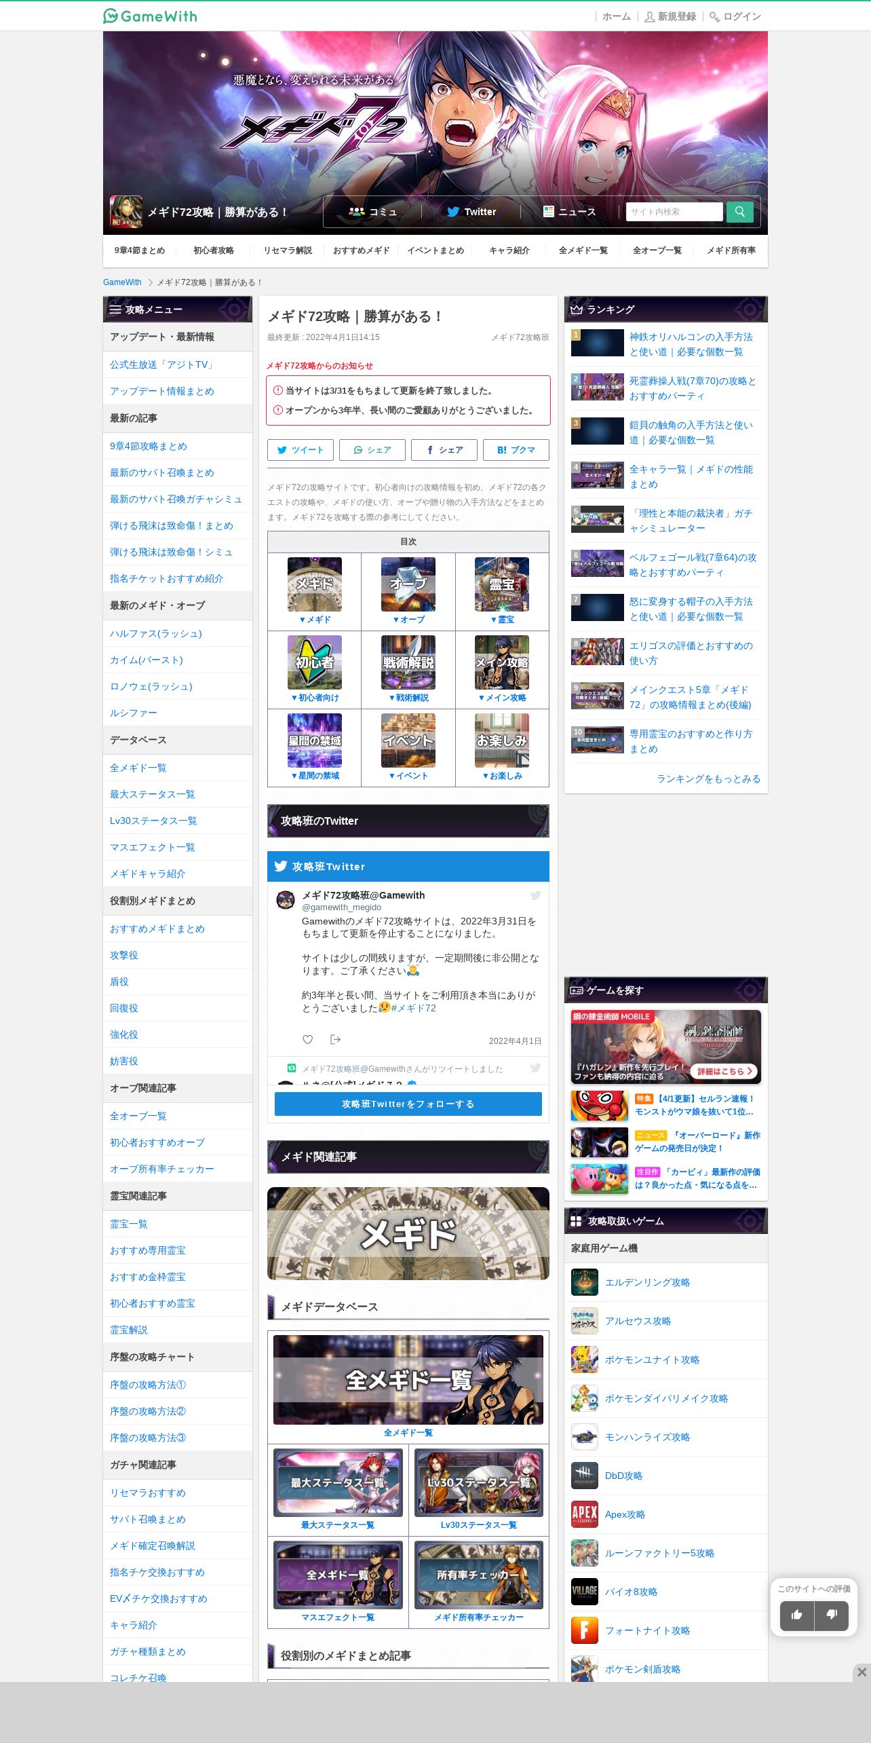Viewport: 871px width, 1743px height.
Task: Click the 初心者 table of contents icon
Action: (314, 662)
